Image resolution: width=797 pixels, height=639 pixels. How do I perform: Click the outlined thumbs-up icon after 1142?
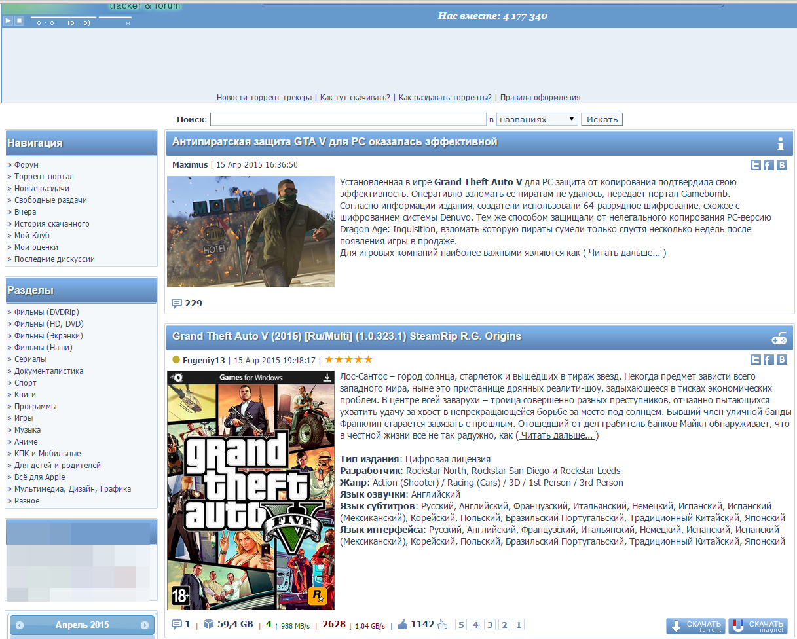click(442, 624)
